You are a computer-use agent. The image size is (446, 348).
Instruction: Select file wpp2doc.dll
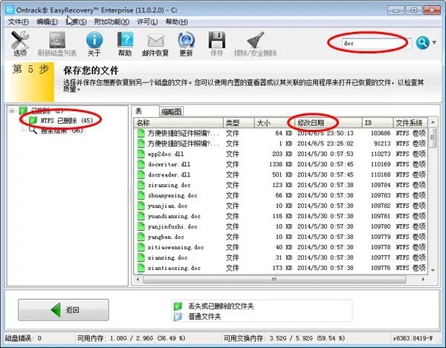point(166,154)
